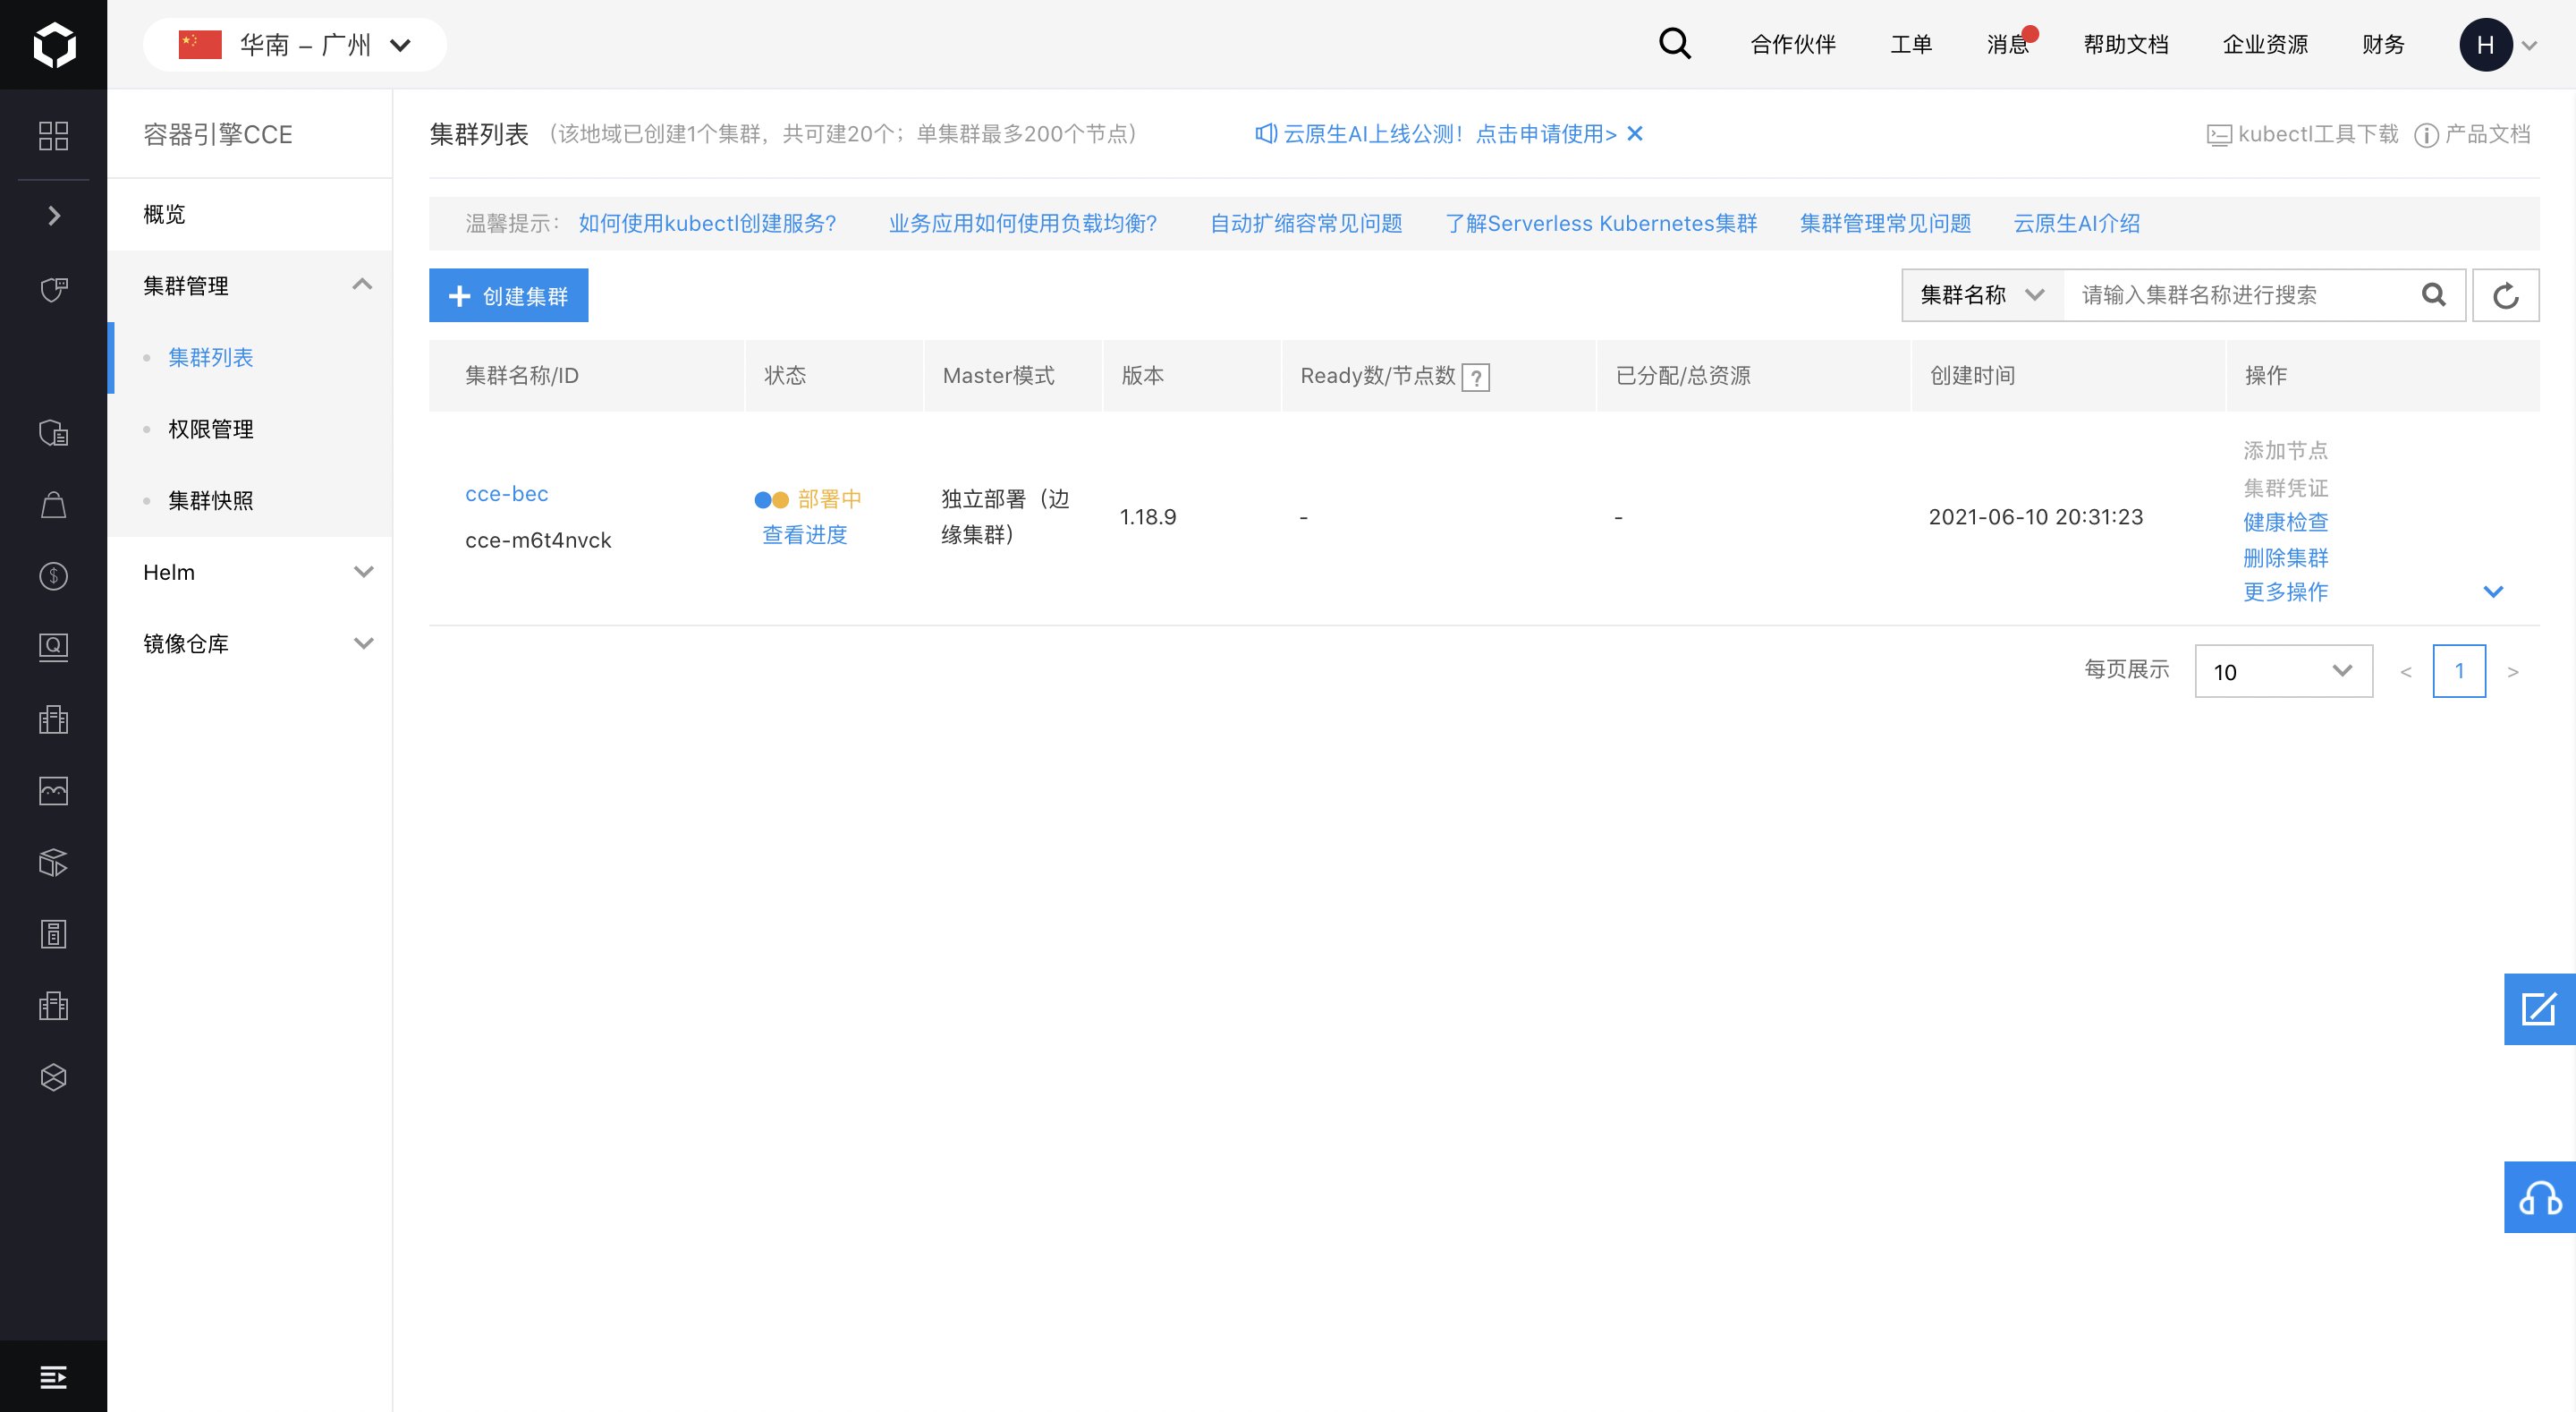The image size is (2576, 1412).
Task: Collapse the 集群管理 menu section
Action: tap(362, 285)
